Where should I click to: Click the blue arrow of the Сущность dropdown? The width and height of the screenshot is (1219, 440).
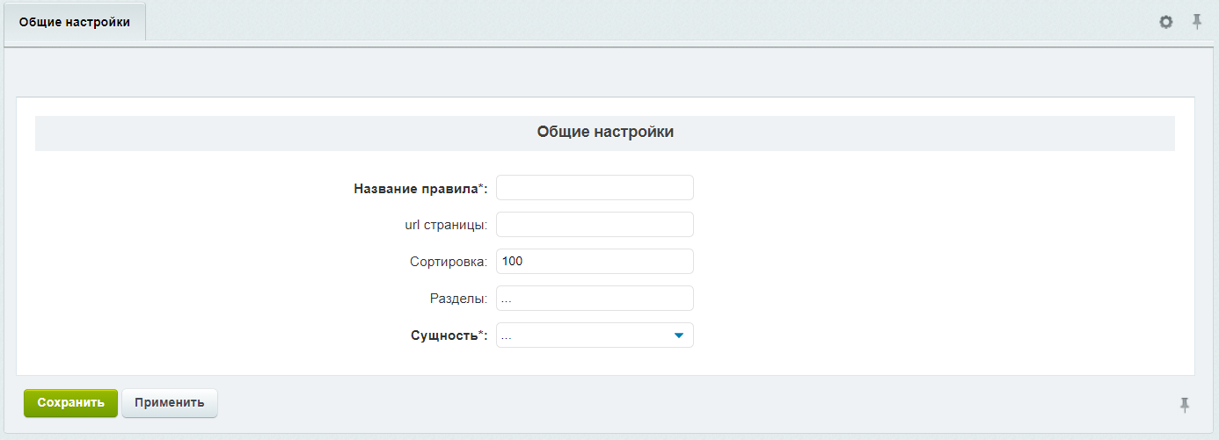click(x=679, y=335)
